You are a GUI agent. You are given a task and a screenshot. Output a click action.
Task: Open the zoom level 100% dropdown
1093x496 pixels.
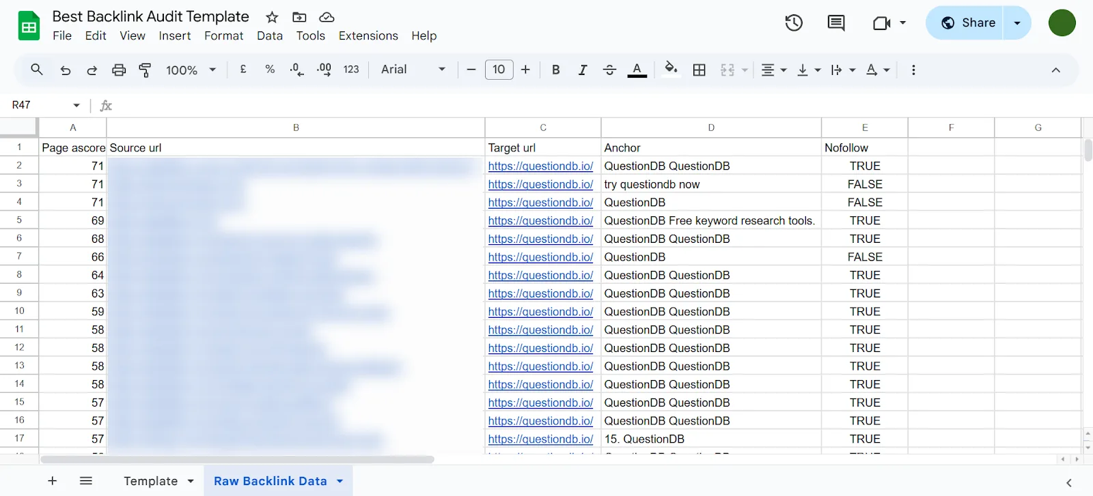(x=191, y=70)
